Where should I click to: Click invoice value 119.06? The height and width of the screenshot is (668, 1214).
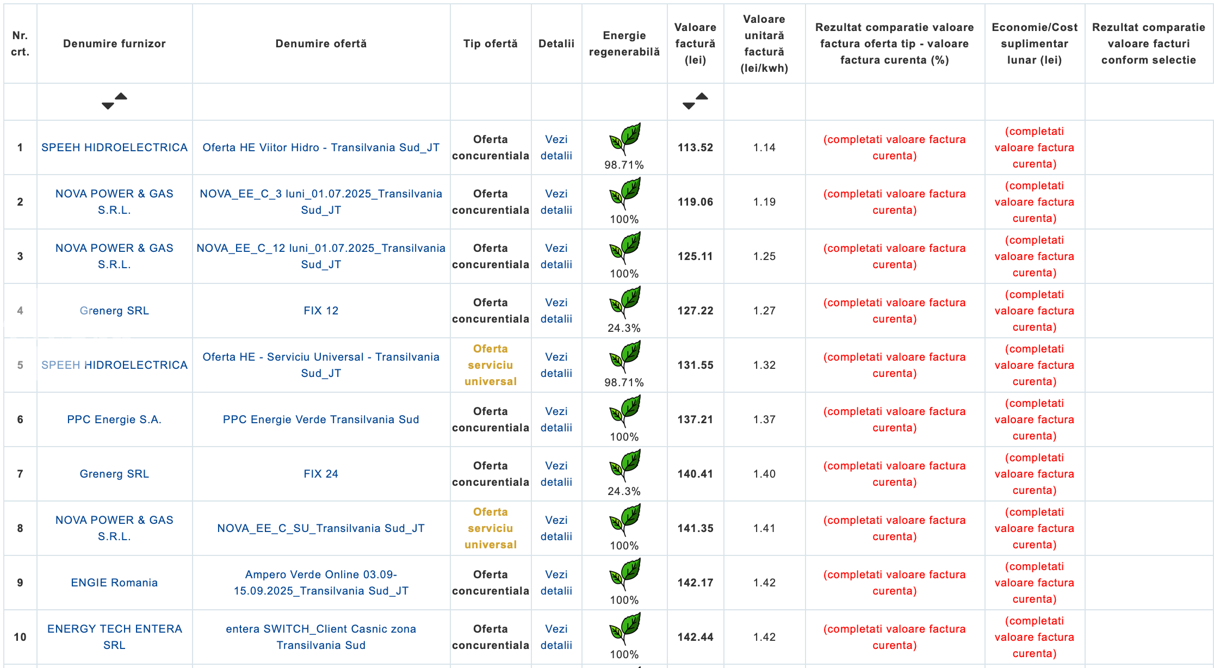tap(695, 202)
